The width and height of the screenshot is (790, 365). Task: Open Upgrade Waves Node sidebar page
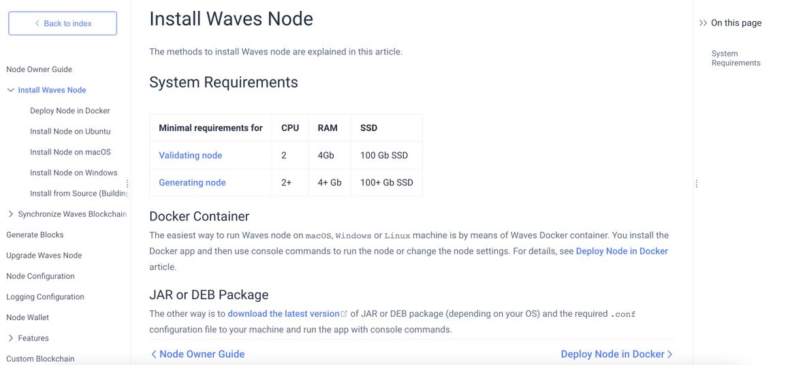[x=44, y=256]
